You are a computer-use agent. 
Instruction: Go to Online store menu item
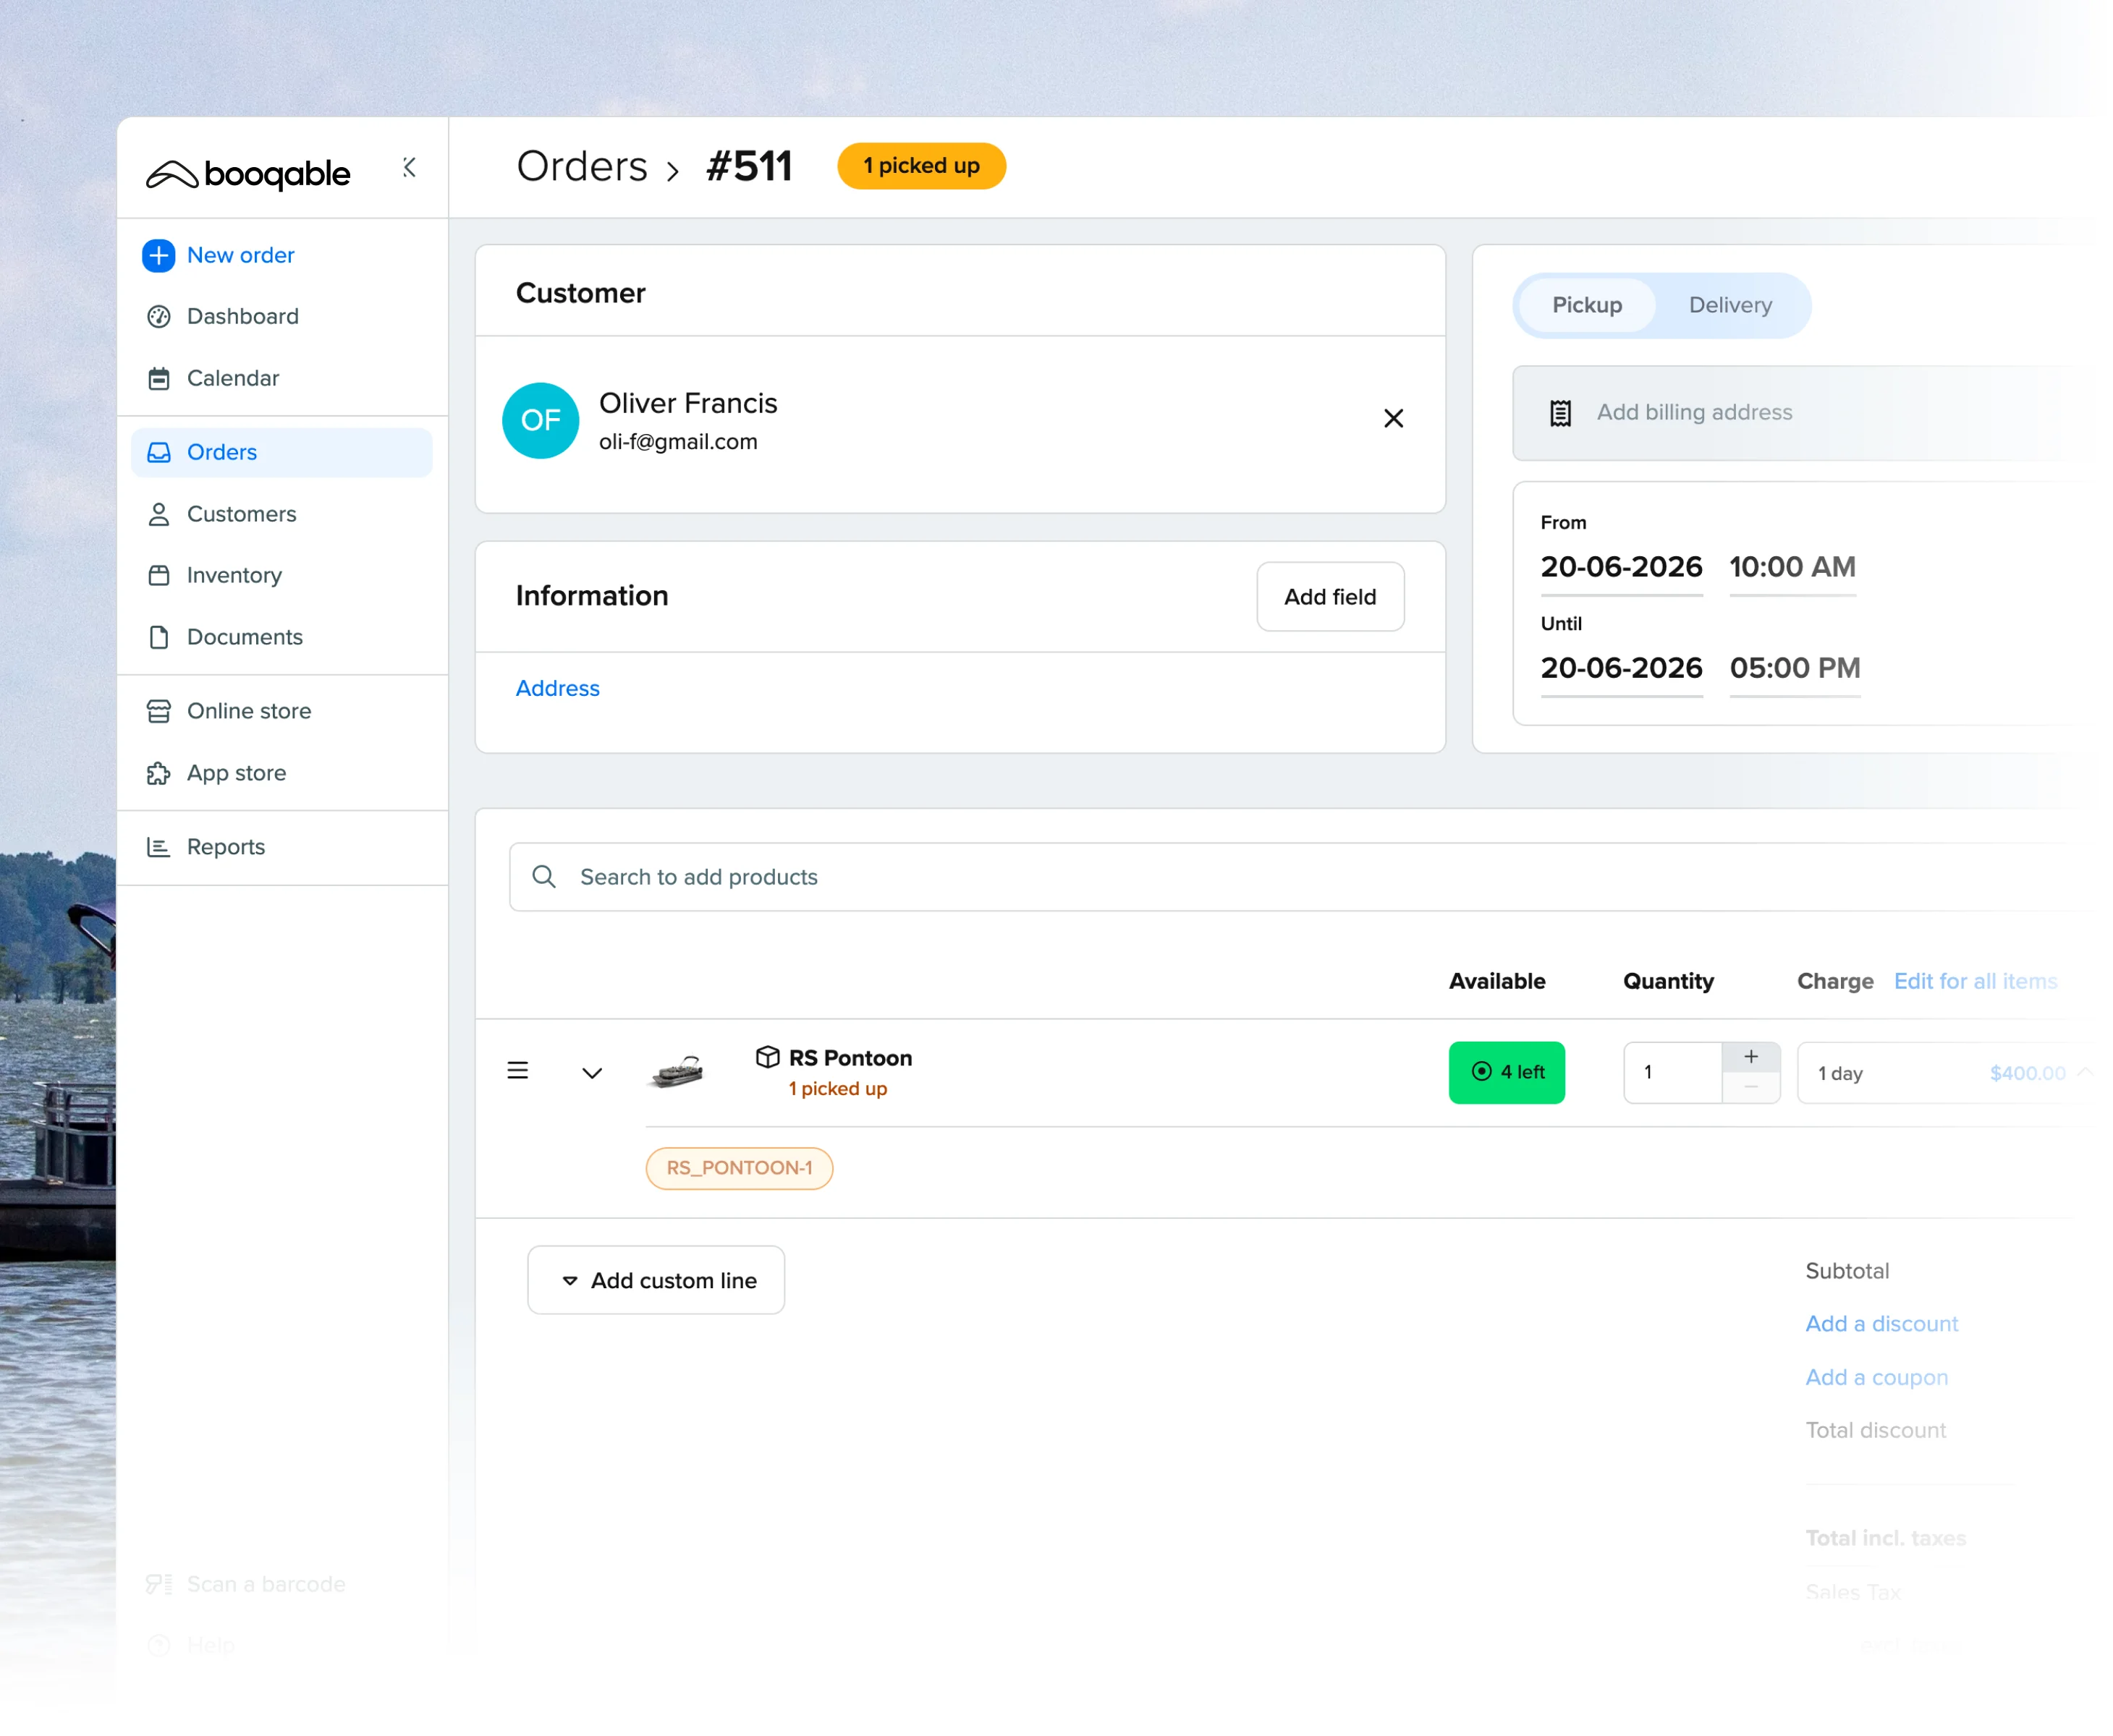[x=248, y=711]
